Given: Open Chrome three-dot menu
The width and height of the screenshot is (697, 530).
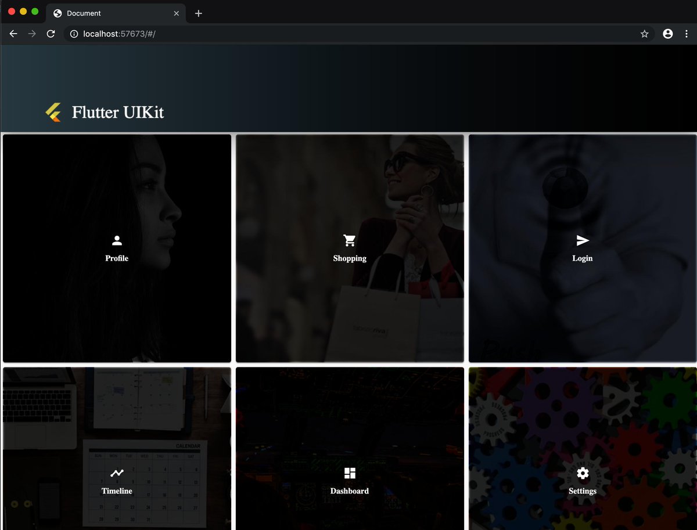Looking at the screenshot, I should click(687, 34).
